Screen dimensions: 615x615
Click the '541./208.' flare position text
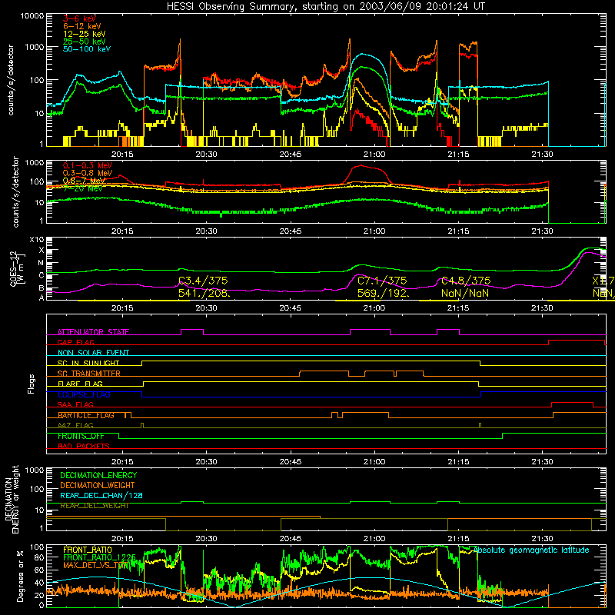click(x=204, y=293)
